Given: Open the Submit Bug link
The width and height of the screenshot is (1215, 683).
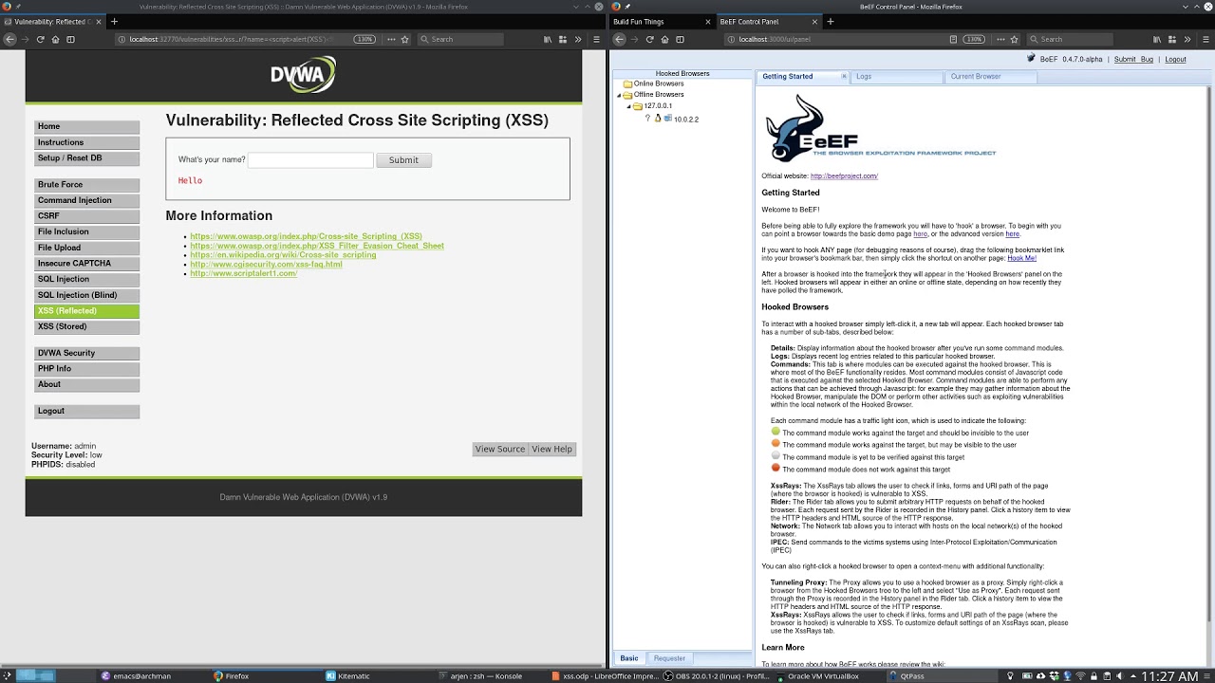Looking at the screenshot, I should 1133,59.
